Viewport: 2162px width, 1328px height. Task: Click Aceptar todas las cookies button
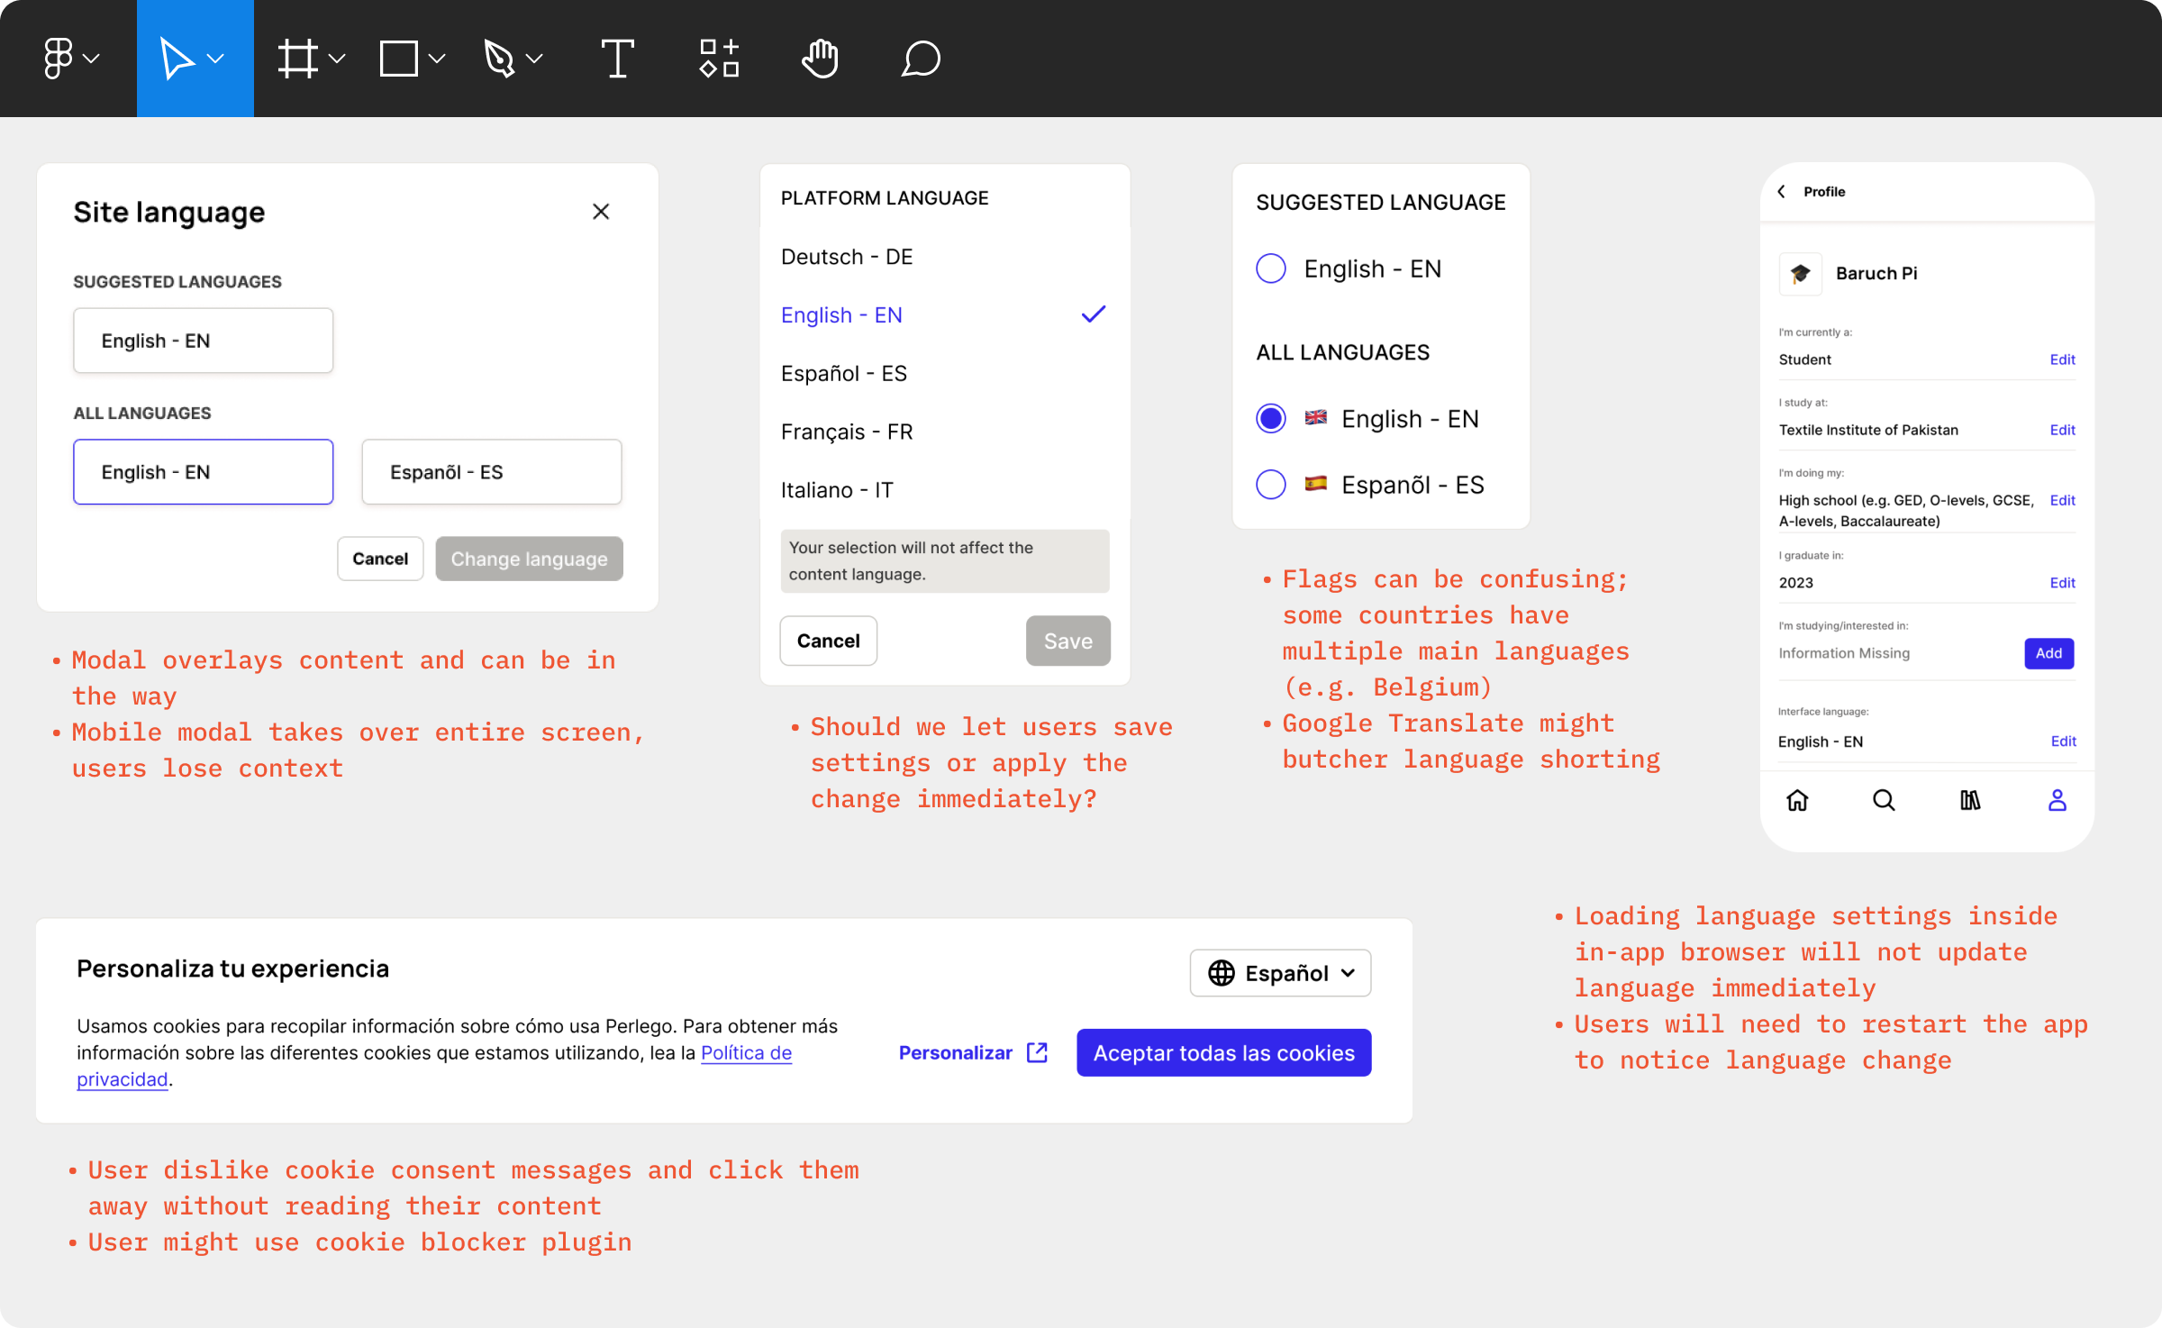(1223, 1052)
